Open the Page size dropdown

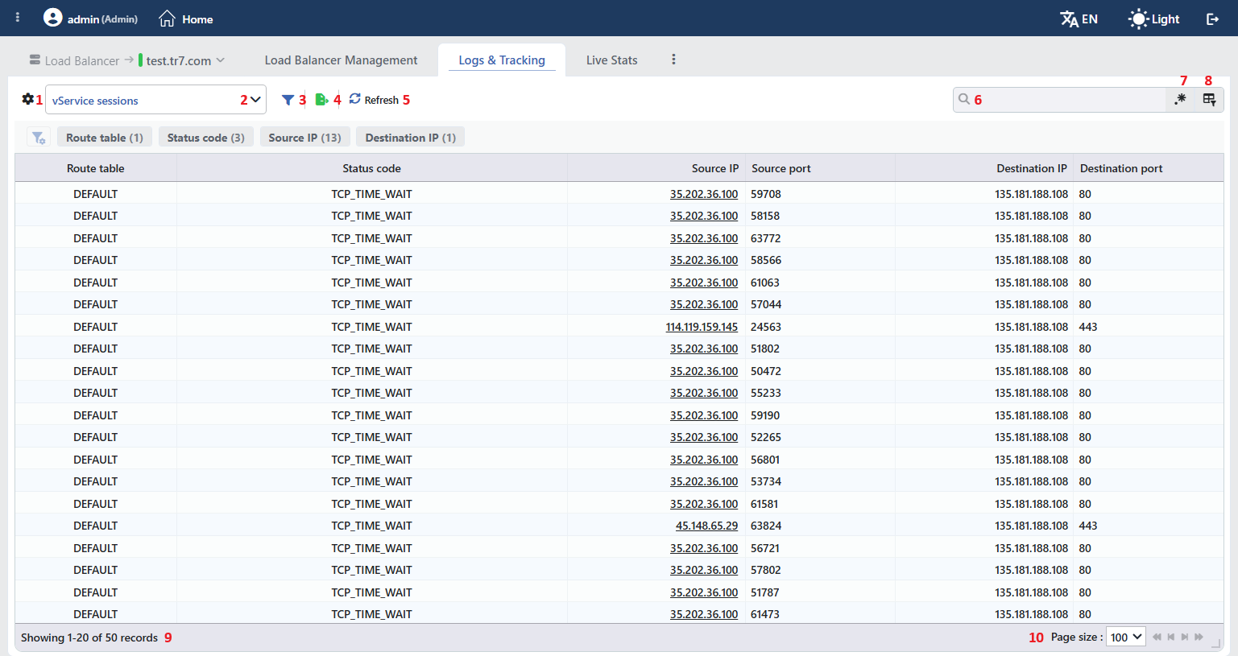pos(1126,637)
